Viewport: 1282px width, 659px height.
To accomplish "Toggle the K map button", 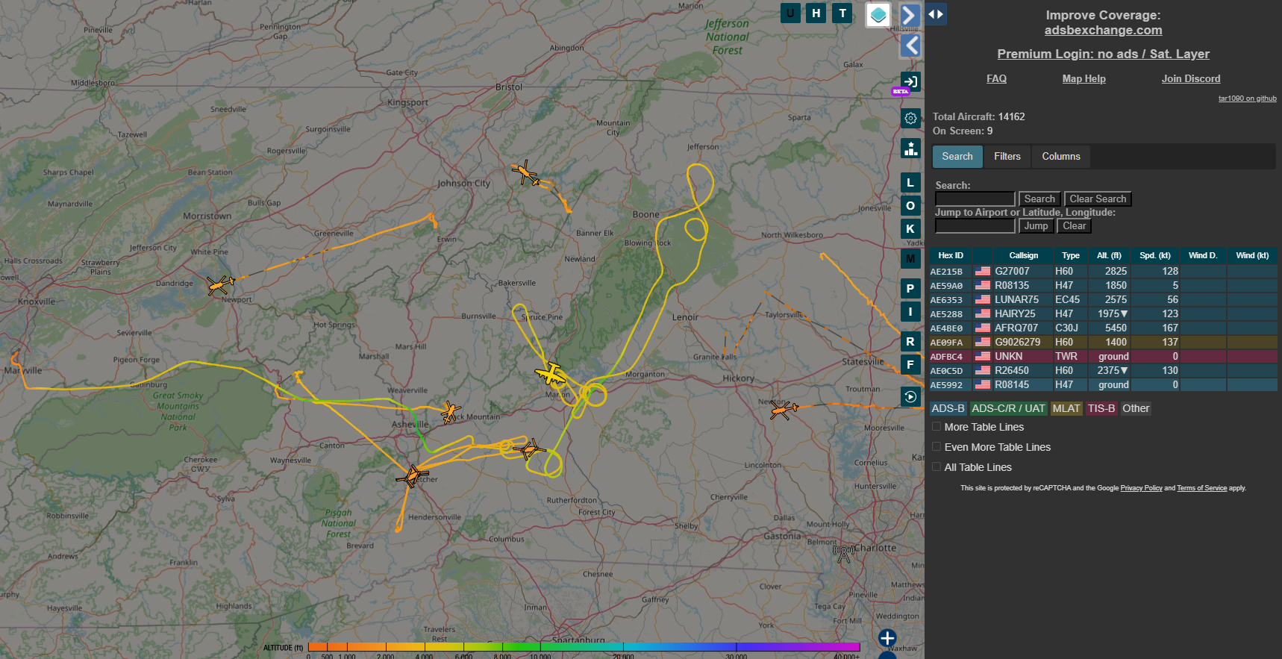I will point(910,228).
